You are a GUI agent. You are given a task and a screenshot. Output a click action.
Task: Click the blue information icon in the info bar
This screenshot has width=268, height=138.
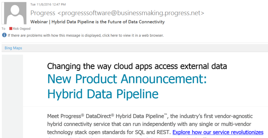pyautogui.click(x=4, y=35)
